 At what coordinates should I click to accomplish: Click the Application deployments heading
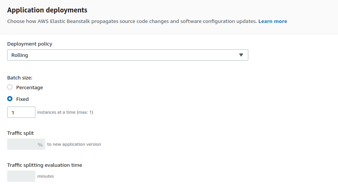[47, 10]
